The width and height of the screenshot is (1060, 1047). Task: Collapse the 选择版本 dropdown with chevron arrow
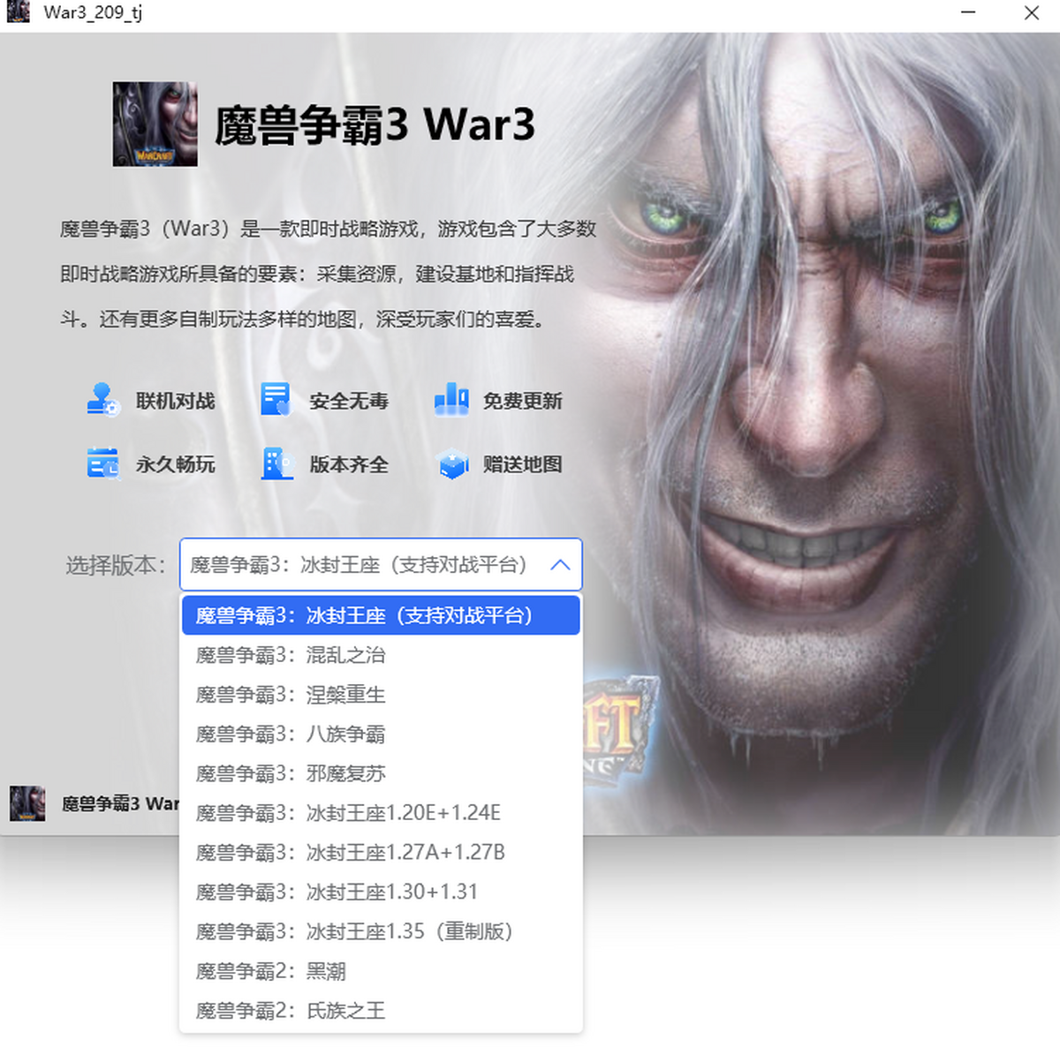(560, 564)
